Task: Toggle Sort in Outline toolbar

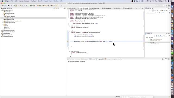Action: coord(159,36)
